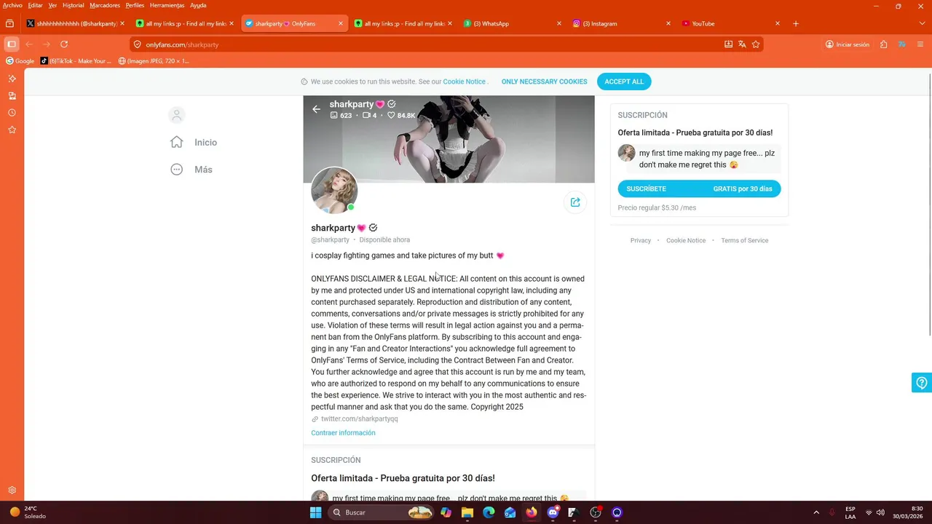This screenshot has width=932, height=524.
Task: Click the back arrow on profile header
Action: pyautogui.click(x=316, y=109)
